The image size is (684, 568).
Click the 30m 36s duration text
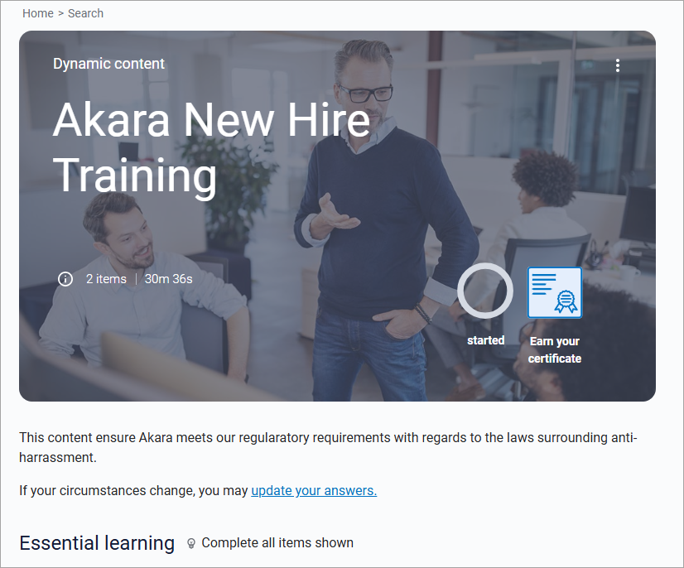[x=168, y=279]
